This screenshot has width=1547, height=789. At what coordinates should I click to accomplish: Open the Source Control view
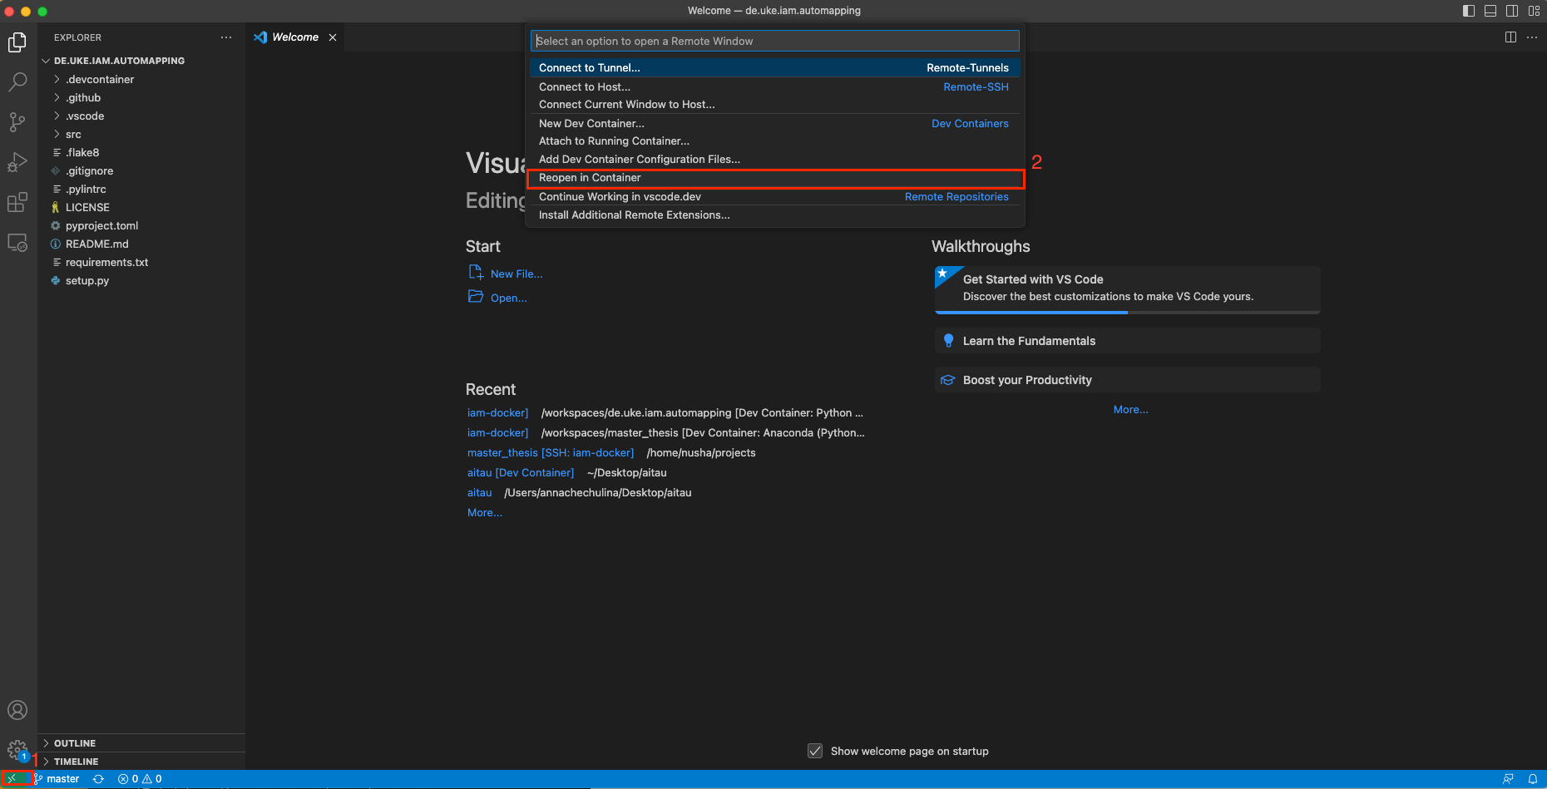click(17, 122)
